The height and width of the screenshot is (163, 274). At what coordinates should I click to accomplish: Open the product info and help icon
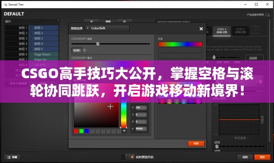click(x=267, y=15)
